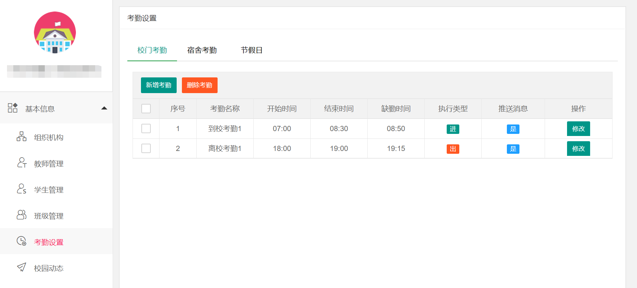
Task: Switch to the 宿舍考勤 tab
Action: tap(202, 50)
